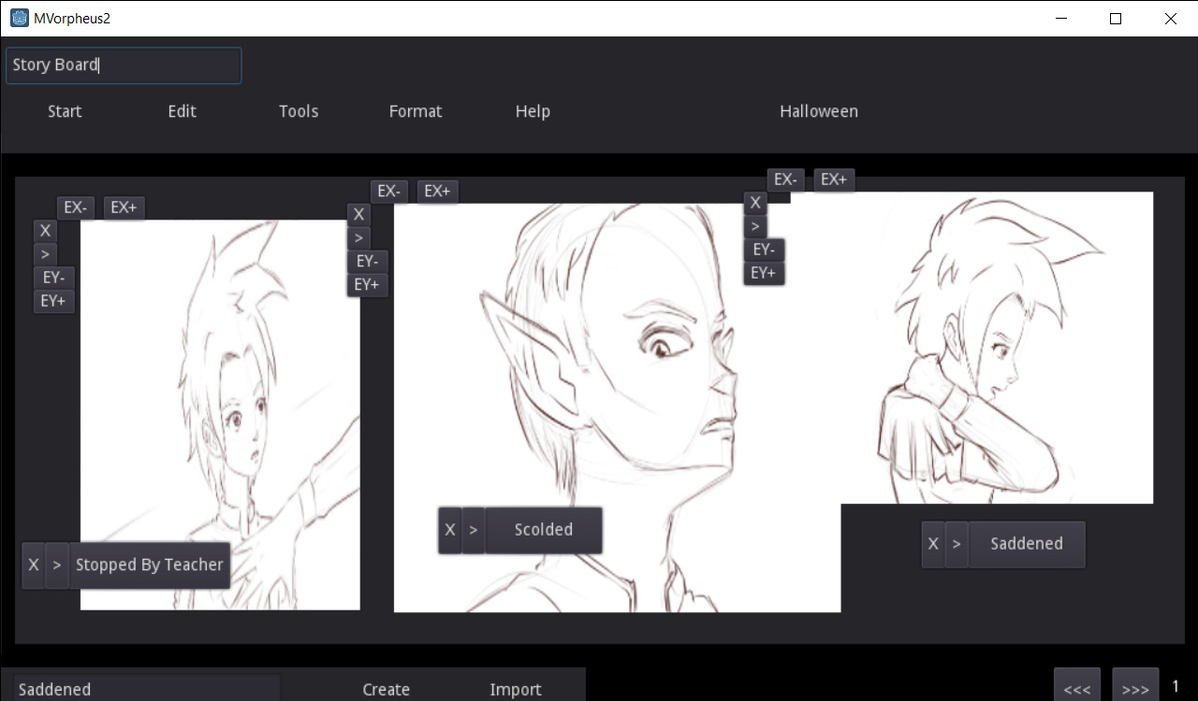Click X on the Scolded panel's edge controls
This screenshot has width=1198, height=701.
click(x=358, y=213)
